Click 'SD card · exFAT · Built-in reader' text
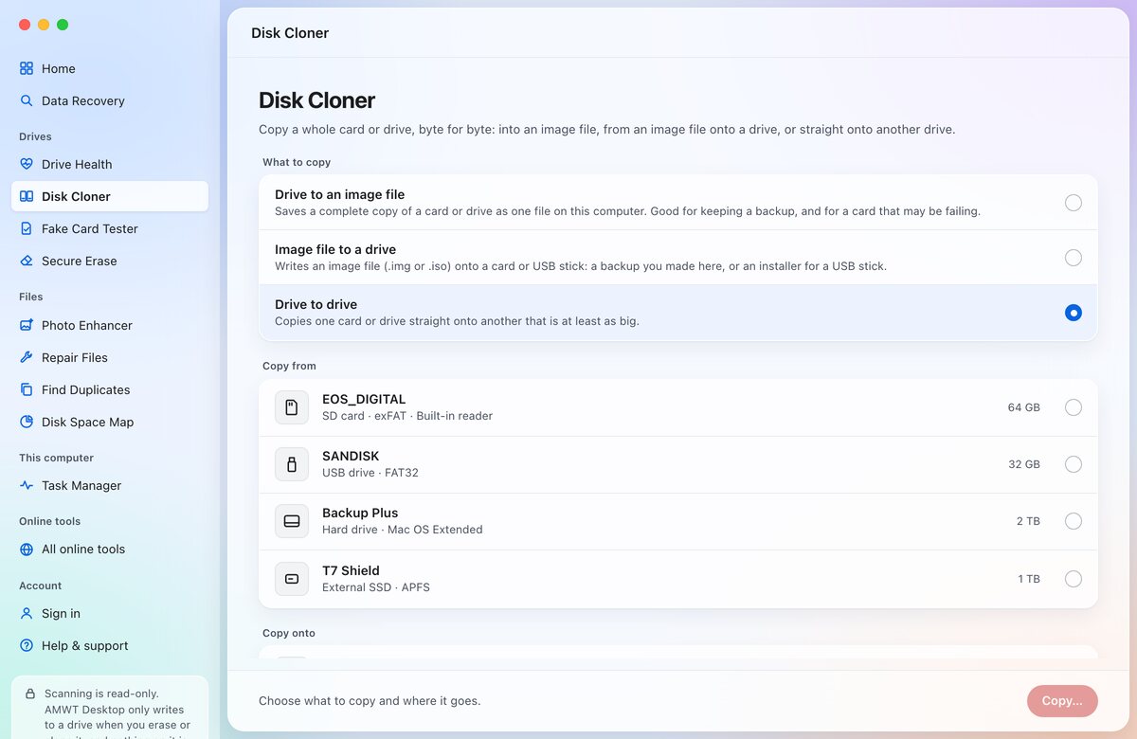1137x739 pixels. (x=407, y=416)
